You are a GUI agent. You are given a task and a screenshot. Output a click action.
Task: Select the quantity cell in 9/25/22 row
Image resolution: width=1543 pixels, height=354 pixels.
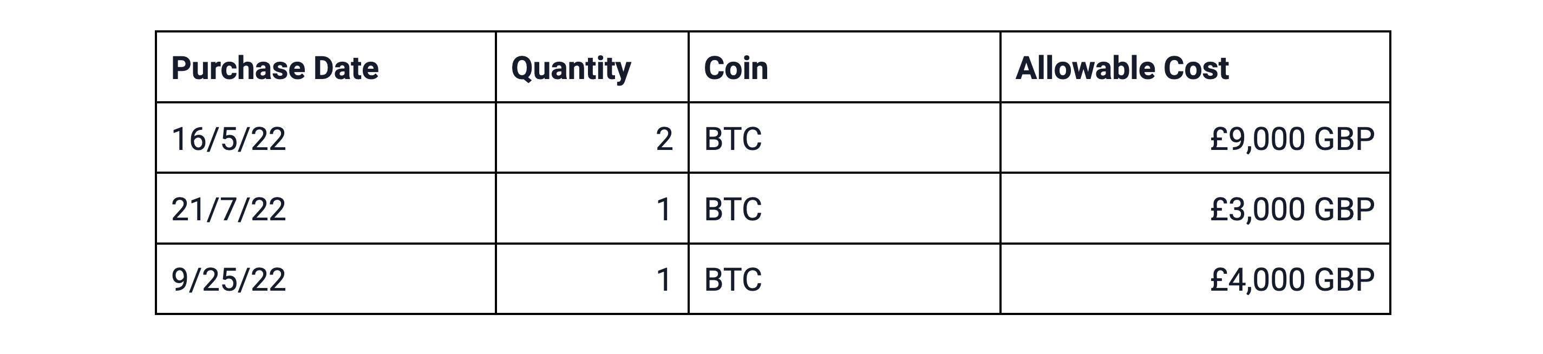point(664,280)
